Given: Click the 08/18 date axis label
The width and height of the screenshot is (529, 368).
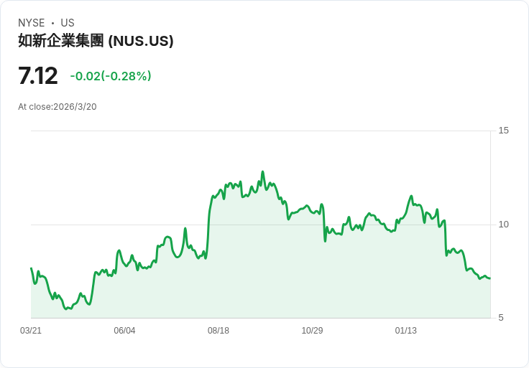Looking at the screenshot, I should click(x=218, y=331).
